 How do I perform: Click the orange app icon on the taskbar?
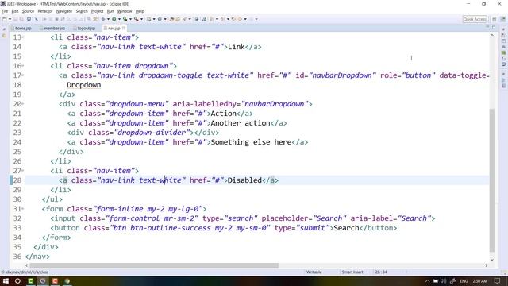tap(55, 280)
